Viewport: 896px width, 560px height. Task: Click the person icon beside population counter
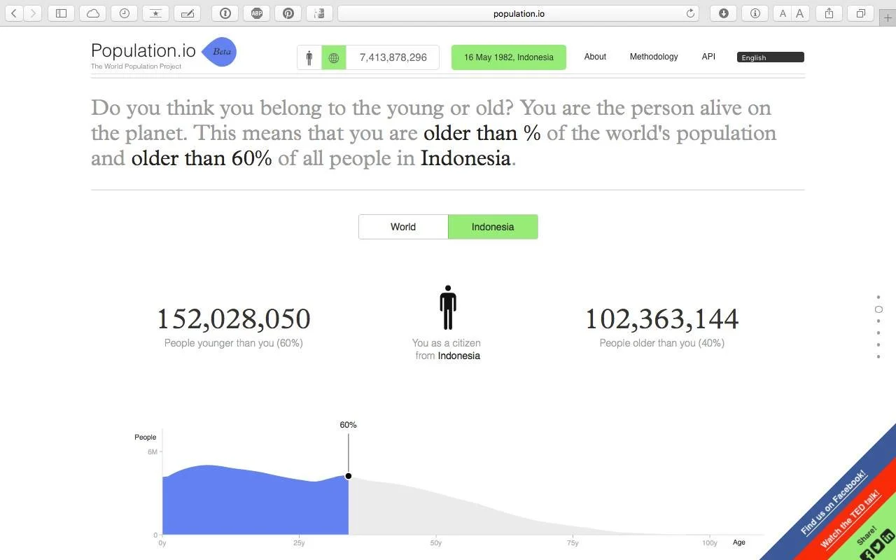pyautogui.click(x=309, y=58)
